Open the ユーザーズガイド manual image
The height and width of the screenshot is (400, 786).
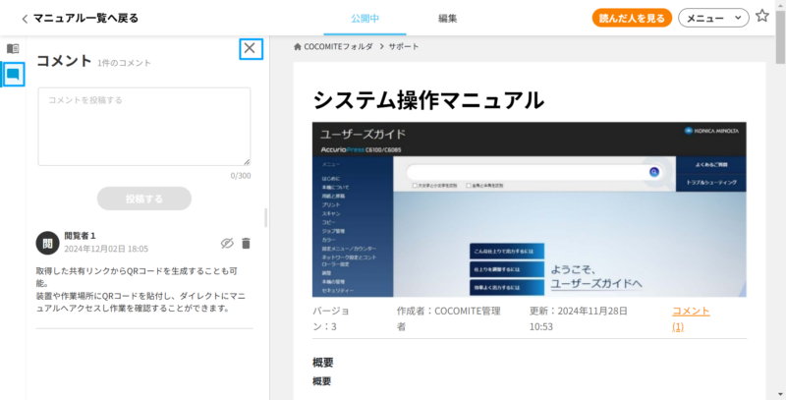point(529,209)
